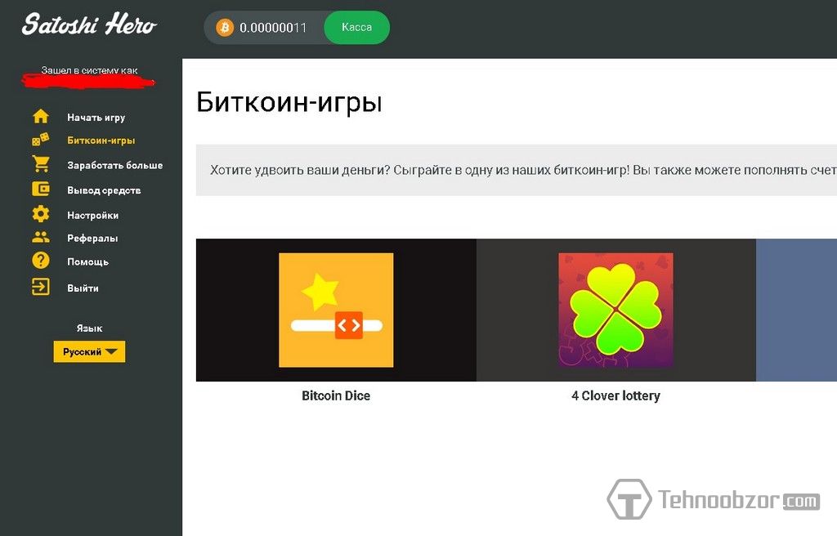
Task: Open the 4 Clover lottery thumbnail
Action: tap(615, 310)
